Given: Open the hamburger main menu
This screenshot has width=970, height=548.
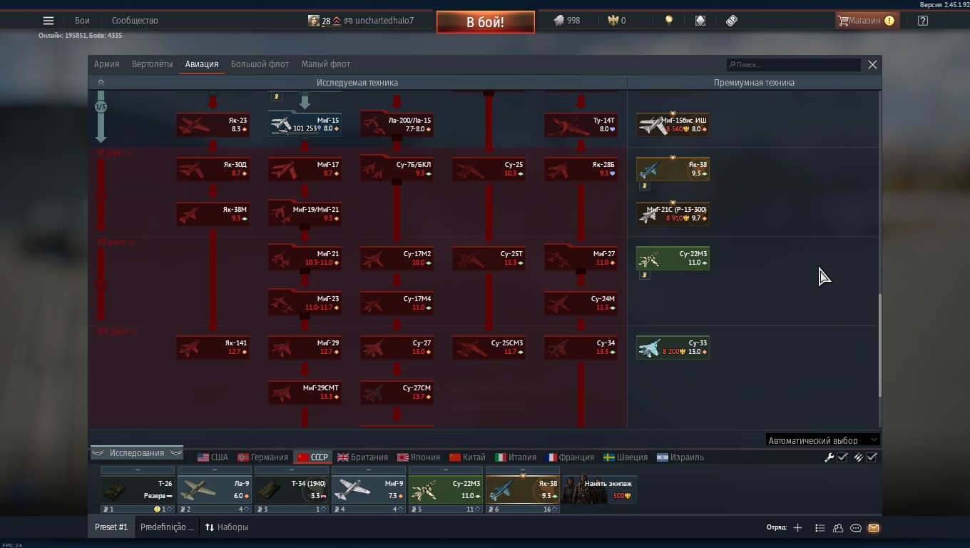Looking at the screenshot, I should (x=48, y=21).
